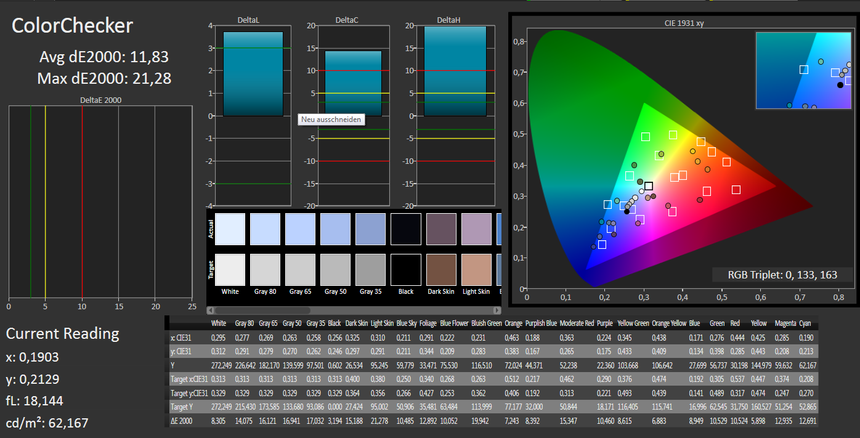Click the cd/m² reading
This screenshot has width=860, height=438.
click(x=47, y=423)
